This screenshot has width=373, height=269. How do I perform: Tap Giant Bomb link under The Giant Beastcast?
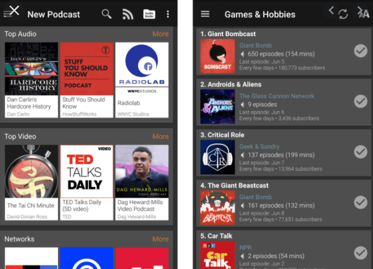256,197
